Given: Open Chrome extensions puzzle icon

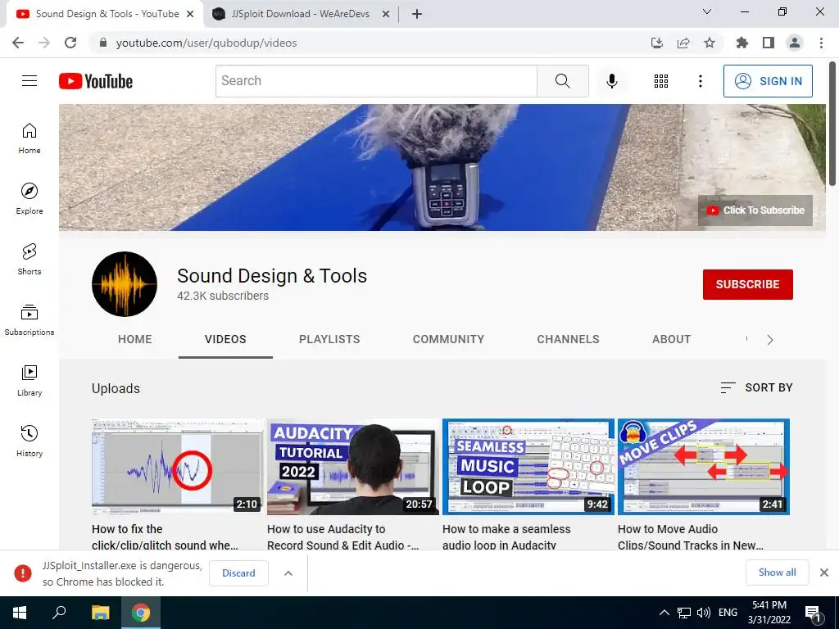Looking at the screenshot, I should (741, 43).
